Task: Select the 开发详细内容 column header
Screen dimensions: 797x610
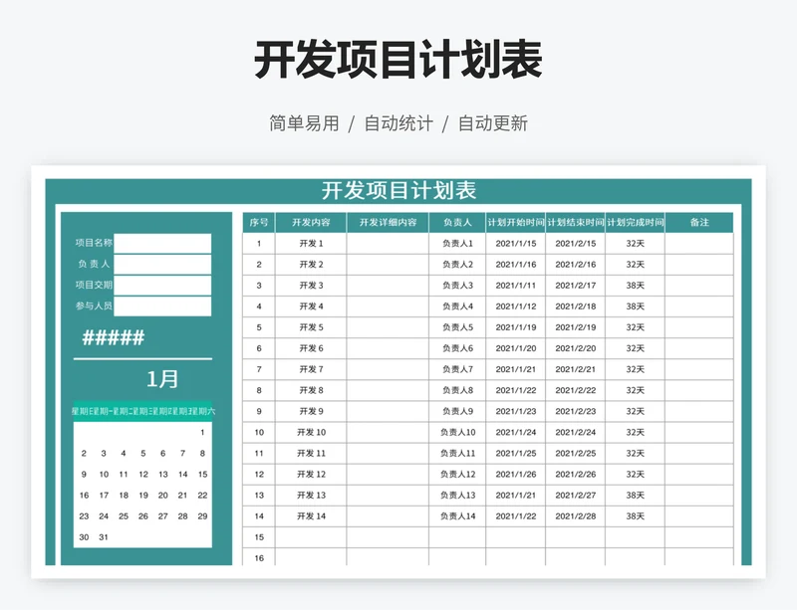Action: tap(388, 222)
